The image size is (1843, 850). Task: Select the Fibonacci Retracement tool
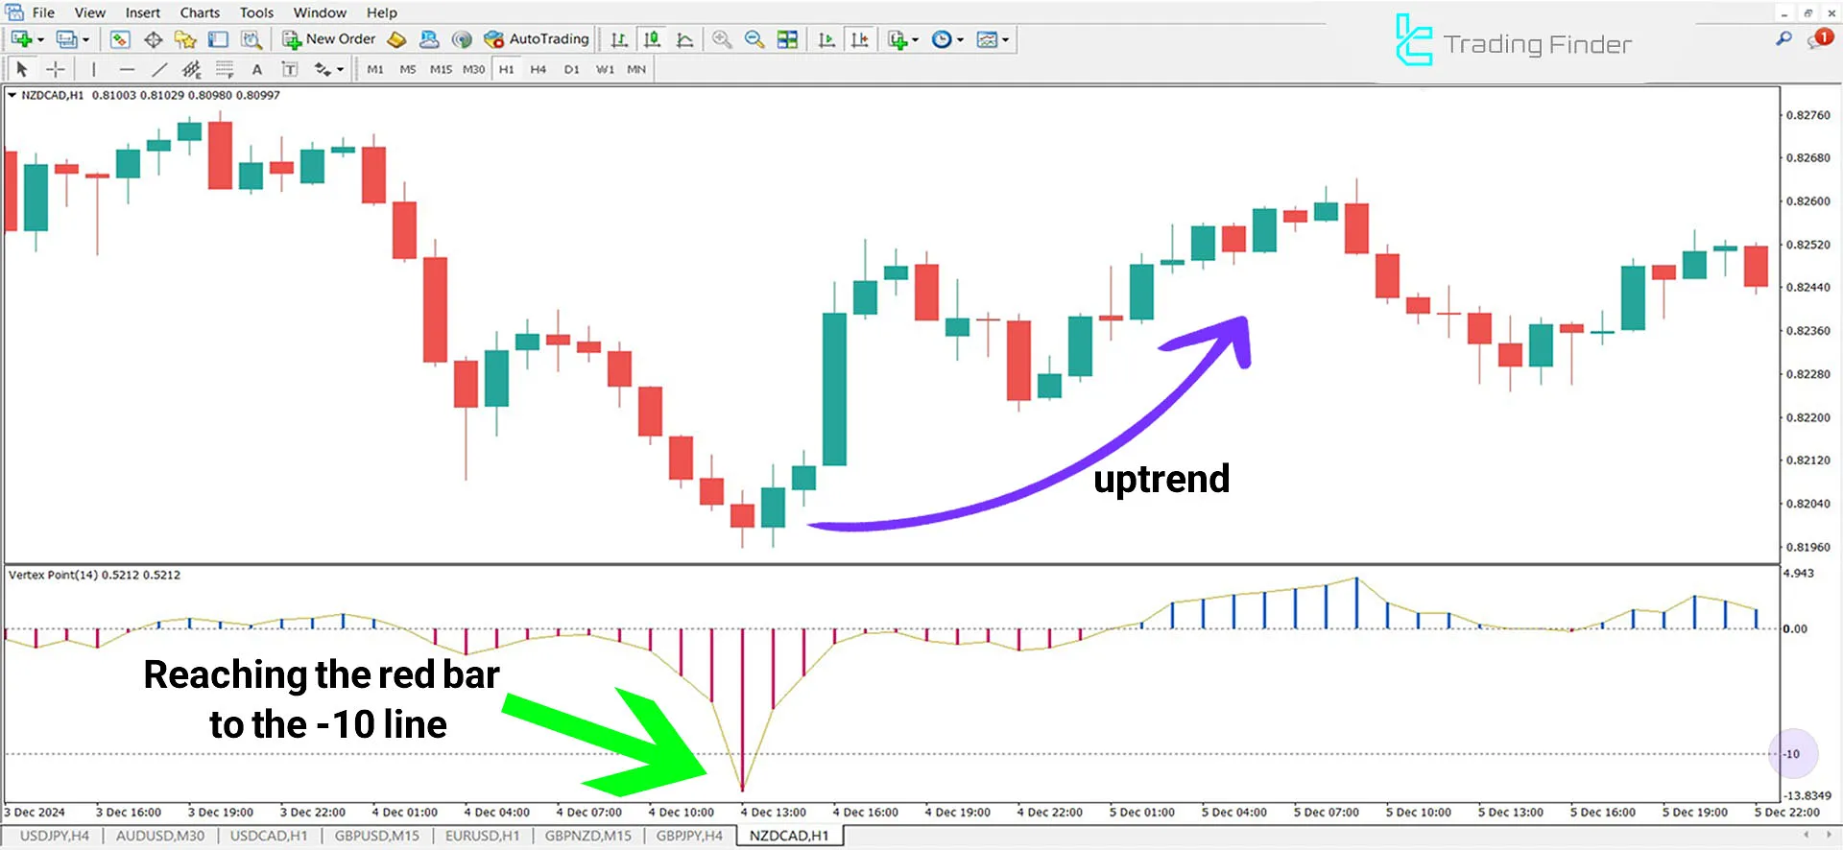click(225, 69)
